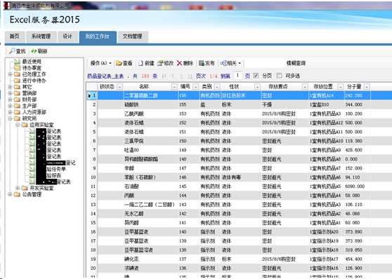This screenshot has width=392, height=279.
Task: Click the green 刷新 refresh icon
Action: [x=34, y=51]
